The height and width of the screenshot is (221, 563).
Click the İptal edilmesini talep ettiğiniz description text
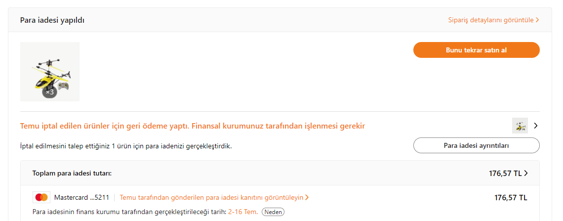pos(126,146)
